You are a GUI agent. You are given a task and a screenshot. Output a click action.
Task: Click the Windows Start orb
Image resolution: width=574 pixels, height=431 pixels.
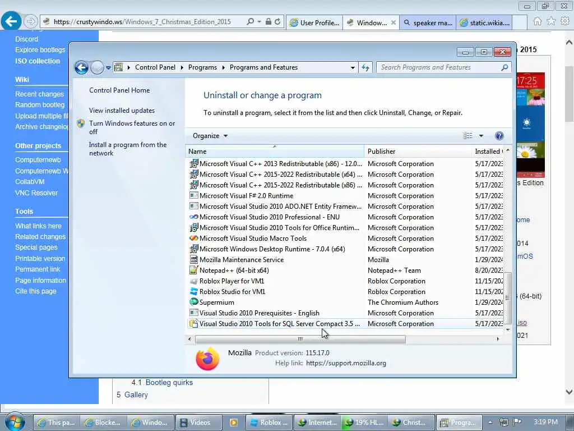(x=15, y=422)
